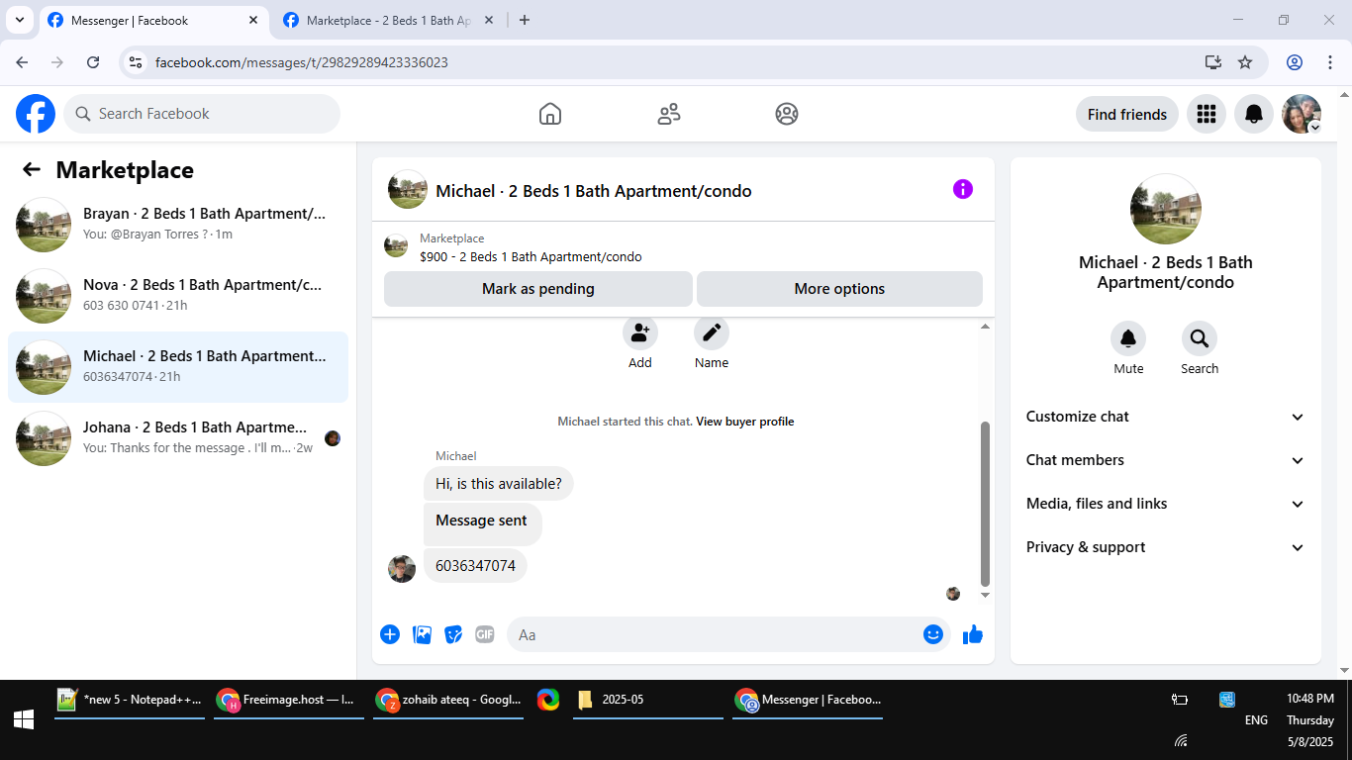Viewport: 1352px width, 760px height.
Task: Click the Search Facebook field
Action: coord(202,114)
